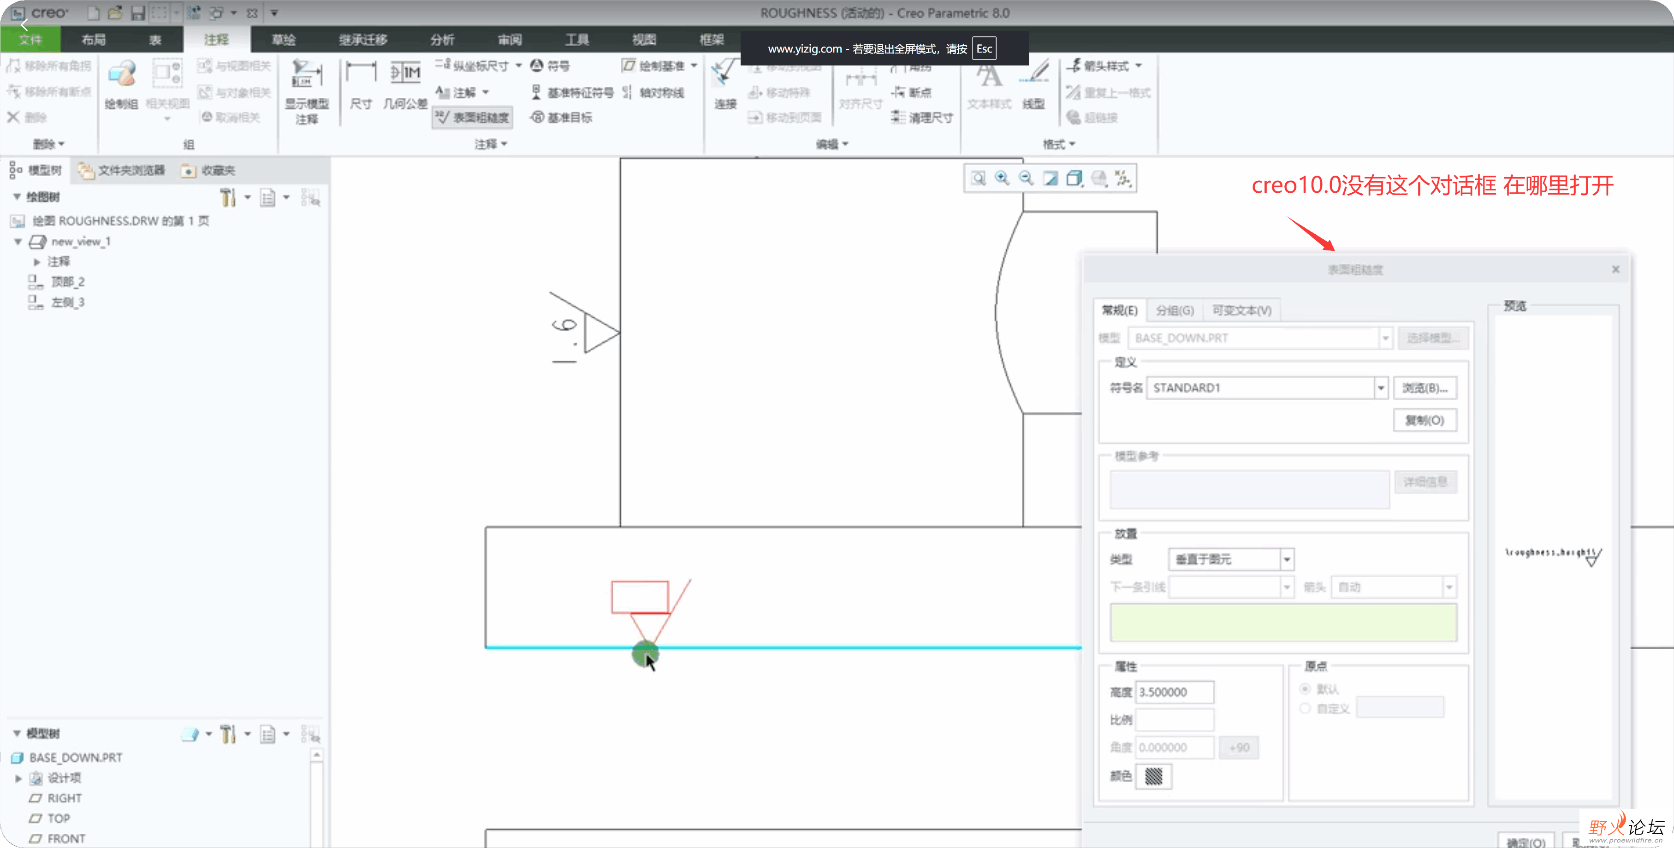
Task: Click Remove All Jogs (移除所有角拐)
Action: pyautogui.click(x=48, y=65)
